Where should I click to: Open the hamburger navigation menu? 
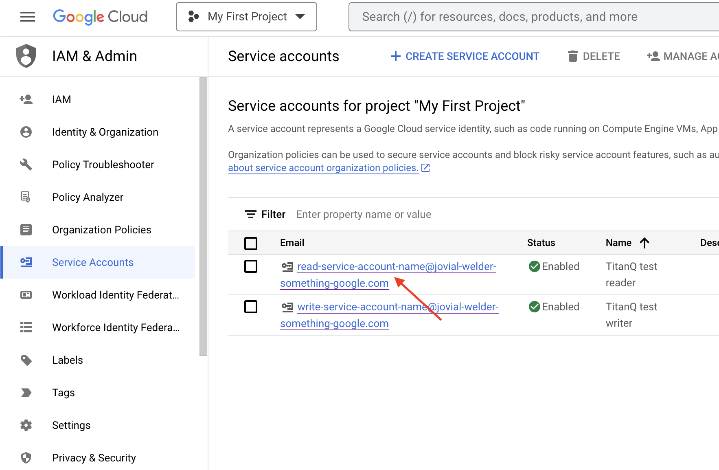coord(28,17)
